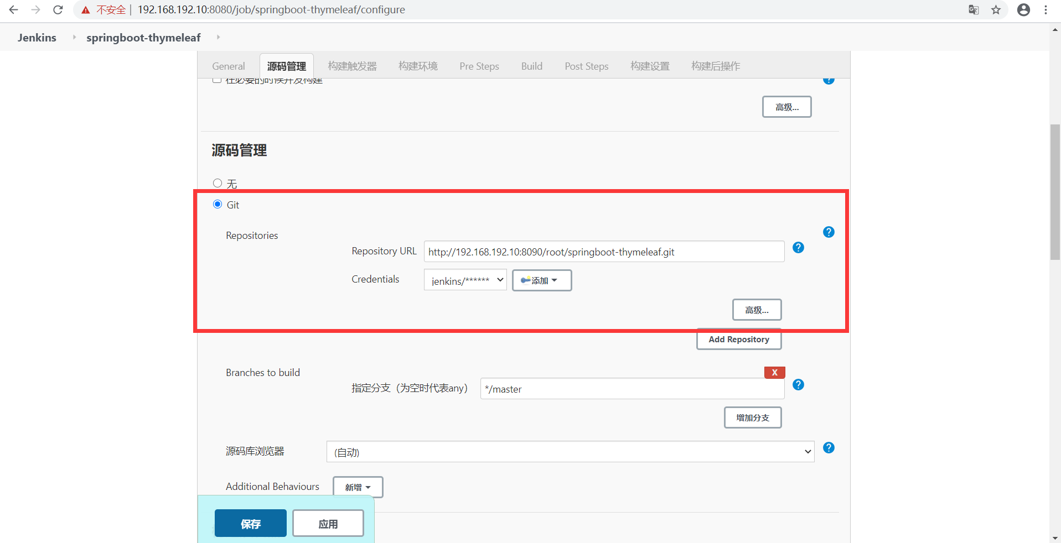Open the translate page icon
The image size is (1061, 543).
(x=974, y=10)
